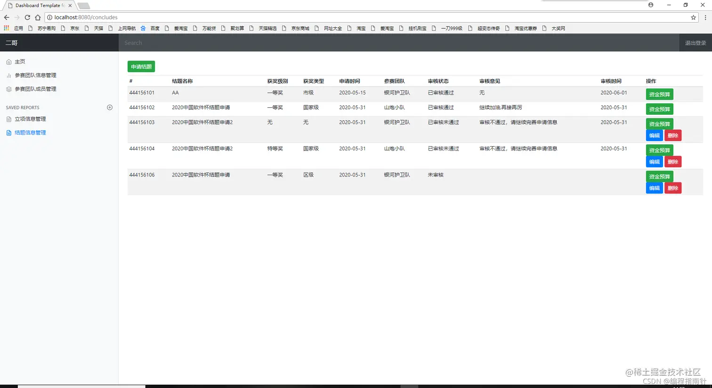
Task: Click the document icon beside 立项信息管理
Action: [x=9, y=119]
